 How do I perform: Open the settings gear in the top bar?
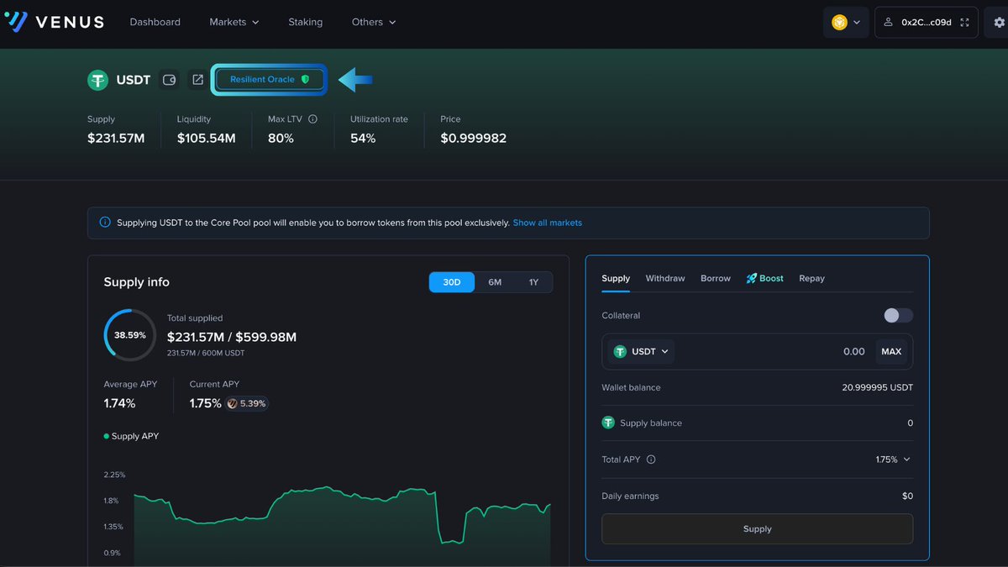coord(998,22)
